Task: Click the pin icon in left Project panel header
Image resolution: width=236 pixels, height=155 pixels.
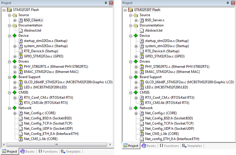Action: (x=106, y=3)
